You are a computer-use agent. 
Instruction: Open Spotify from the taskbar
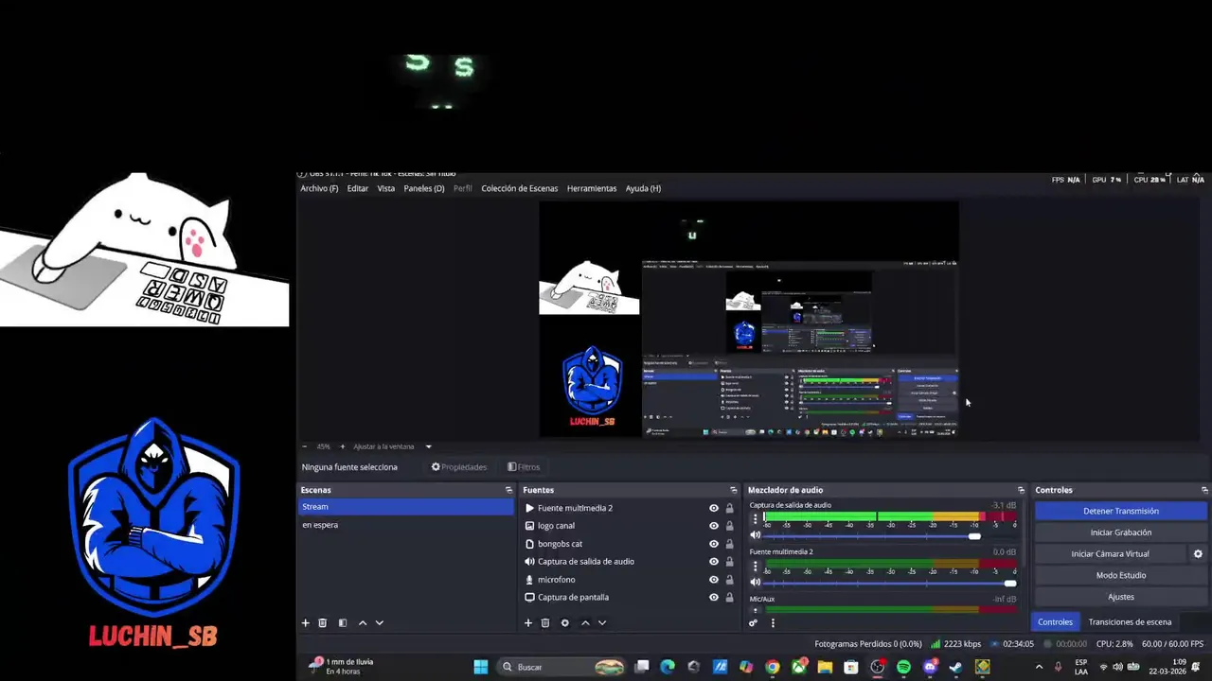point(903,667)
